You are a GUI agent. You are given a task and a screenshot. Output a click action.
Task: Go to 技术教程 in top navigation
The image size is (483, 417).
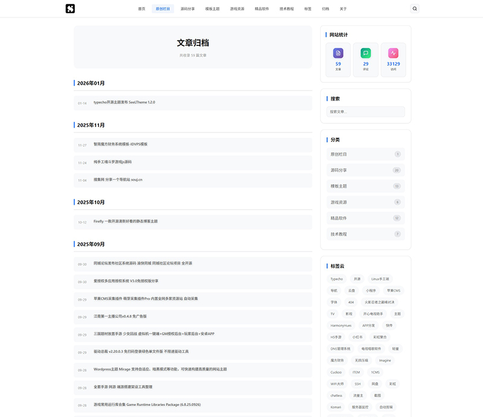coord(287,9)
